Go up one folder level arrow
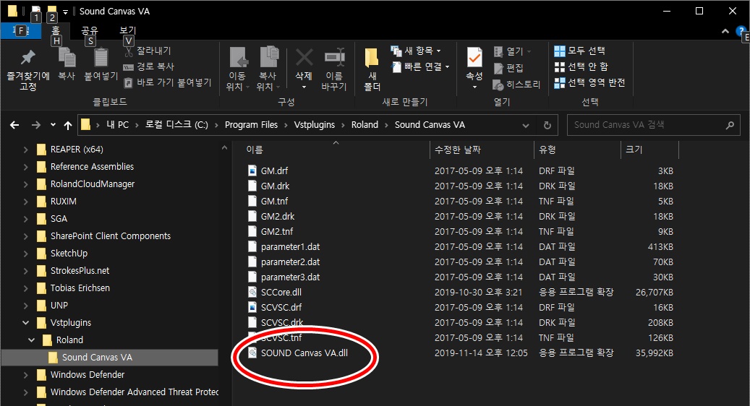Screen dimensions: 750x406 click(x=68, y=125)
